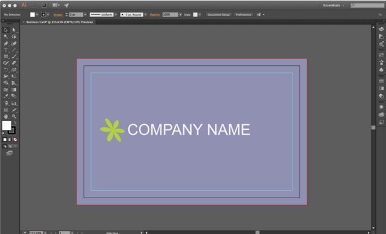Screen dimensions: 386x234
Task: Set paint mode to None
Action: [15, 140]
